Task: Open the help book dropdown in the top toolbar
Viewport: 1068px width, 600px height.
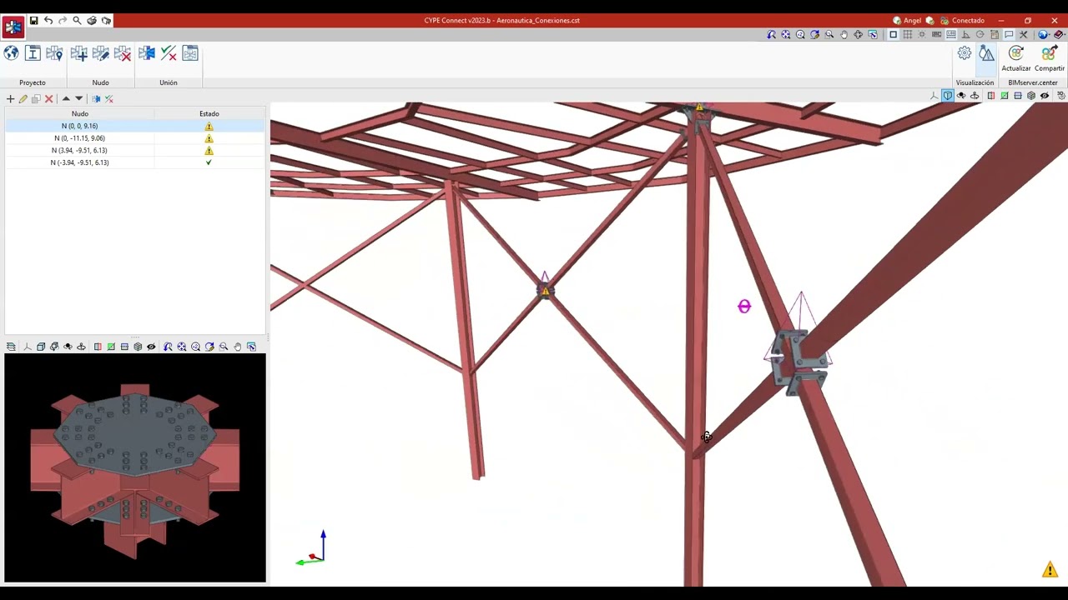Action: [1060, 34]
